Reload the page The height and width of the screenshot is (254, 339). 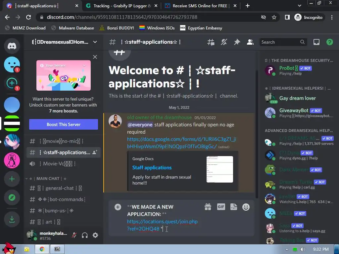(28, 17)
